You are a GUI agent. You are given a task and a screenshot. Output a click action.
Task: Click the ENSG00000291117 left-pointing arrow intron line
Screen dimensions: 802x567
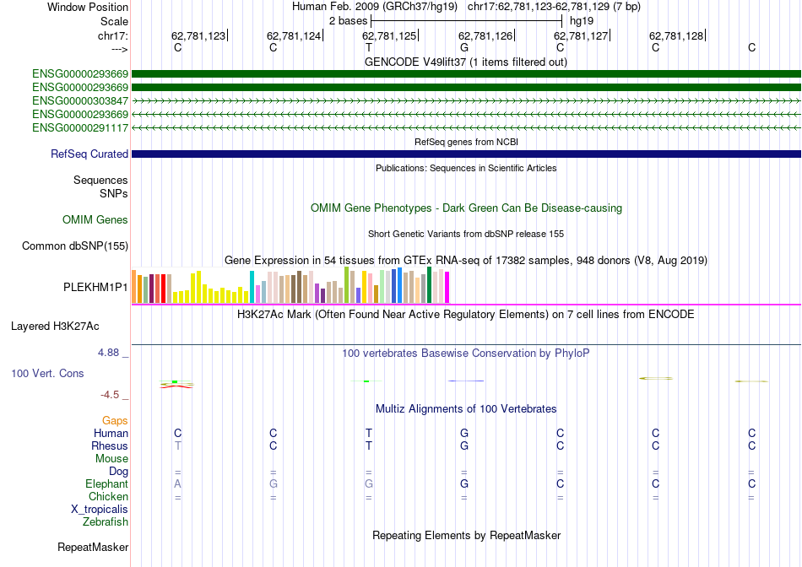tap(466, 127)
